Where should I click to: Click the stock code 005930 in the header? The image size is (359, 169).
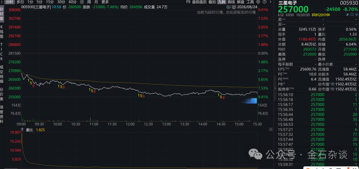coord(349,3)
